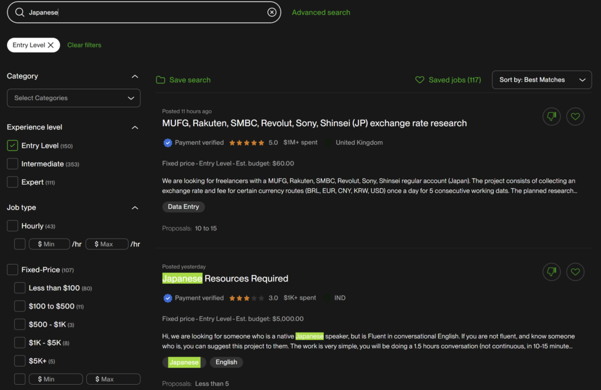
Task: Enable the Intermediate experience checkbox
Action: point(12,164)
